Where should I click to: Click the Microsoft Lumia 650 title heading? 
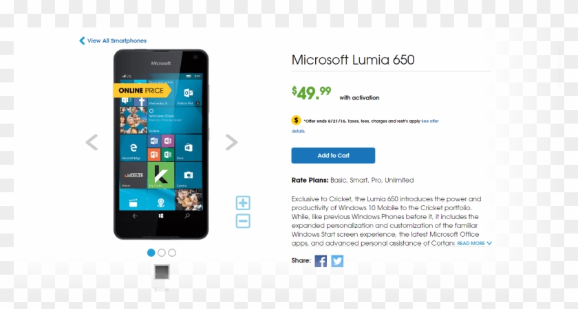(353, 60)
